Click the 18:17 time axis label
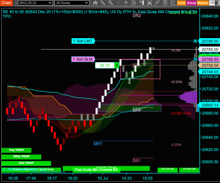The width and height of the screenshot is (220, 183). 52,178
